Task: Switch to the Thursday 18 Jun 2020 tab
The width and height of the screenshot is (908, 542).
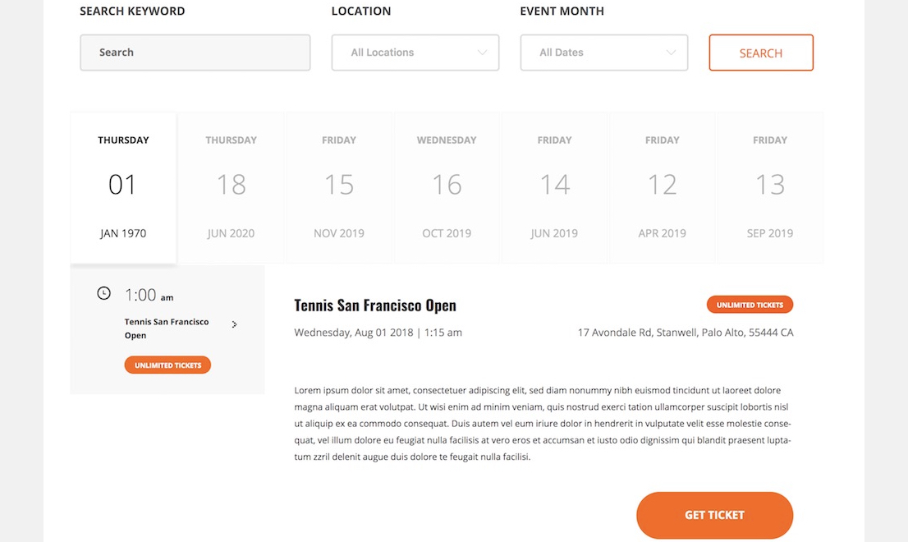Action: [231, 187]
